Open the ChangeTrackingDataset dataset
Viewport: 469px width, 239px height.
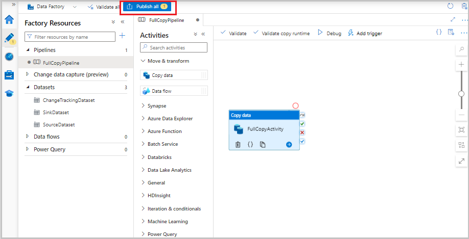point(68,100)
